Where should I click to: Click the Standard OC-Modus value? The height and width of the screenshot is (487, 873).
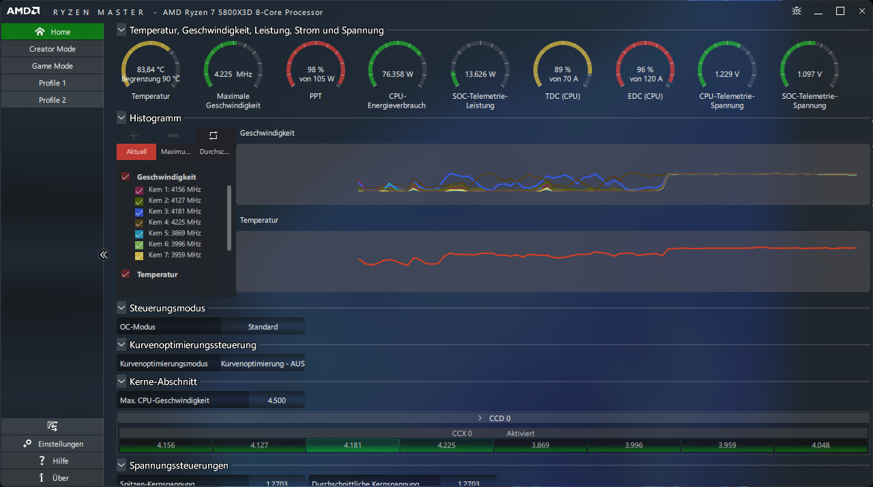pyautogui.click(x=263, y=327)
